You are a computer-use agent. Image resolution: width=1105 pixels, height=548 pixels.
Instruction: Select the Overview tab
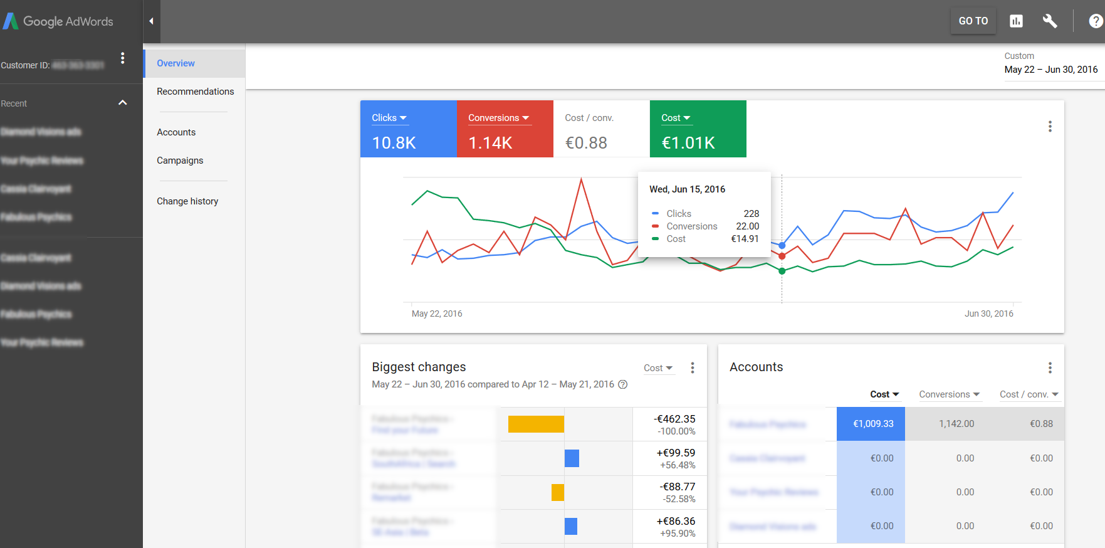[x=194, y=63]
